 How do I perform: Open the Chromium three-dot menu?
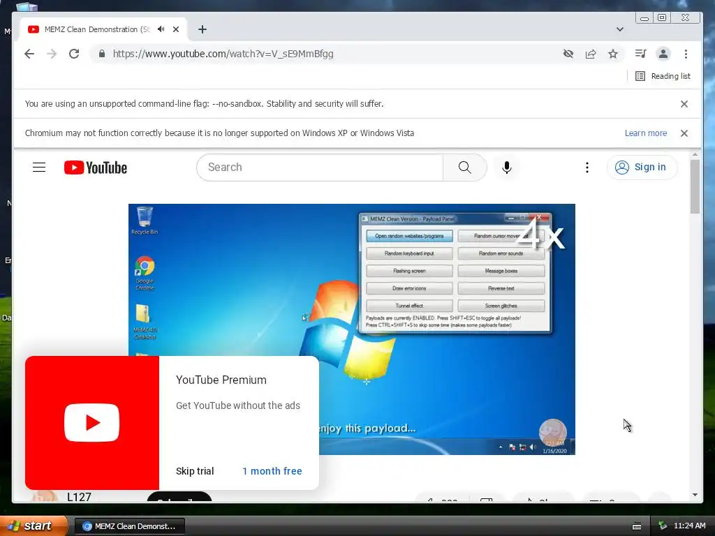pos(686,54)
